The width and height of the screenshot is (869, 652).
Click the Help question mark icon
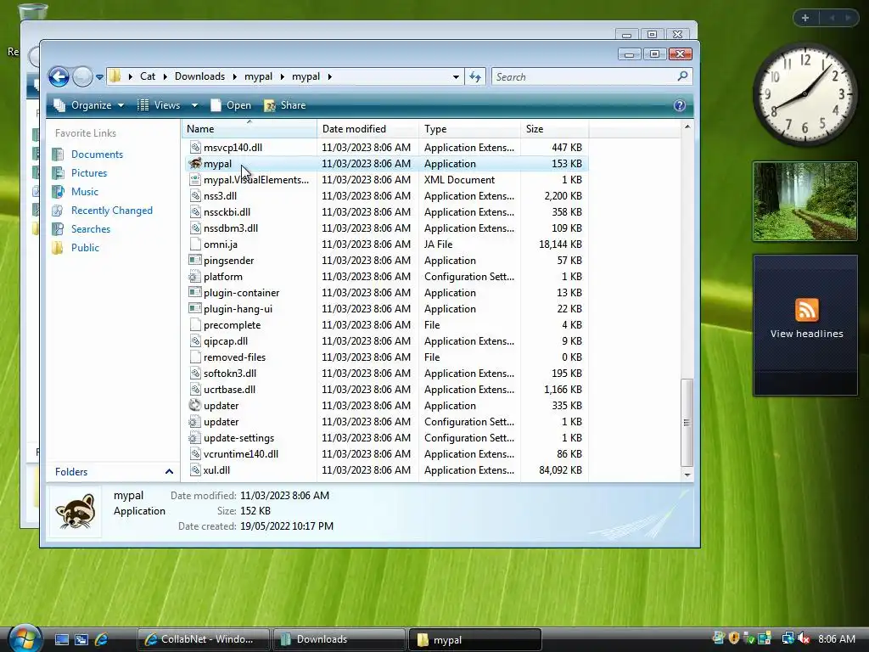click(x=680, y=105)
